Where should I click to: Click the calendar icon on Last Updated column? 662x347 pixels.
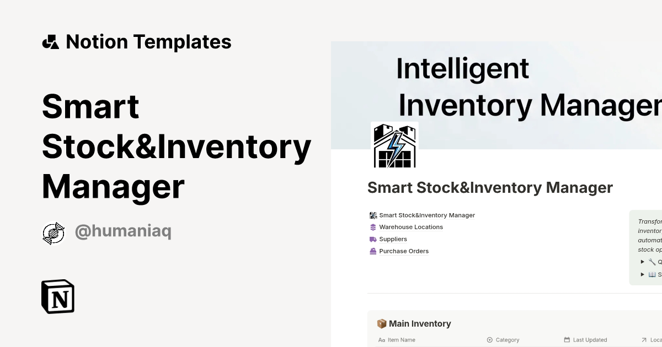tap(566, 340)
